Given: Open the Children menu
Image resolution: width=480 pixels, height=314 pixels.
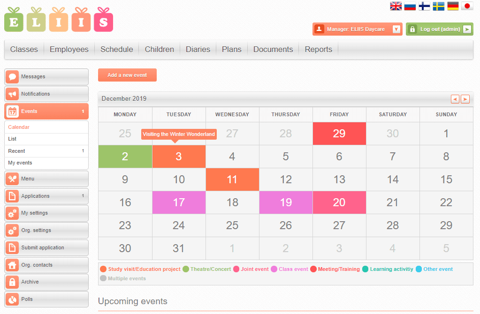Looking at the screenshot, I should [x=159, y=49].
